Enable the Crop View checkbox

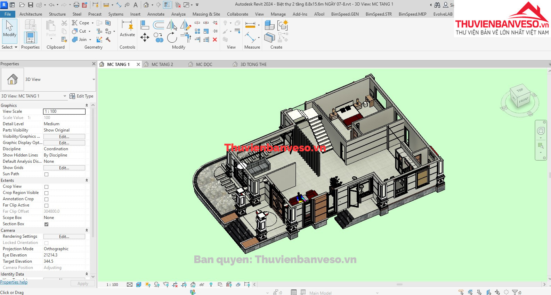(x=46, y=187)
